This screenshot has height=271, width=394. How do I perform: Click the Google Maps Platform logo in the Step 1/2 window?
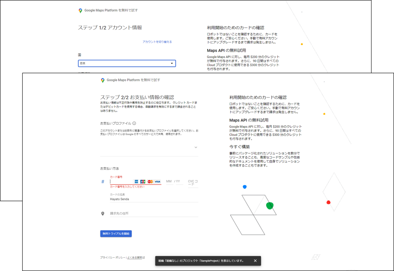[x=80, y=10]
